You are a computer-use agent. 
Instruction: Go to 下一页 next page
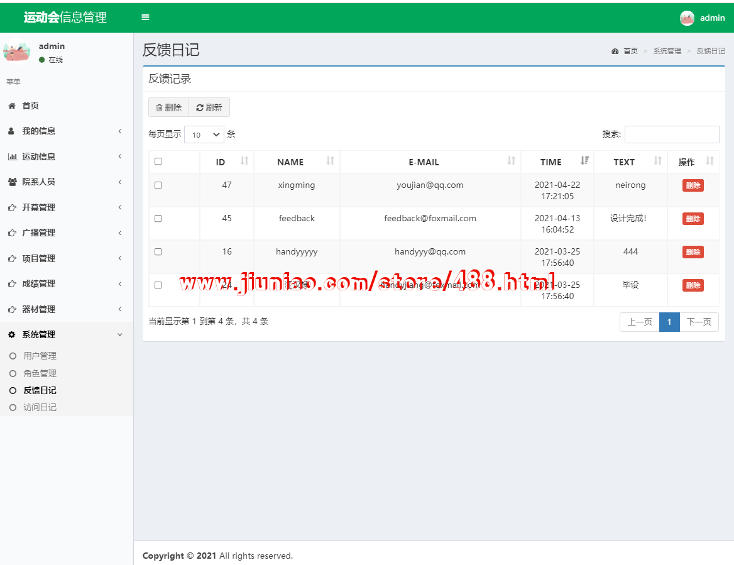(x=699, y=322)
